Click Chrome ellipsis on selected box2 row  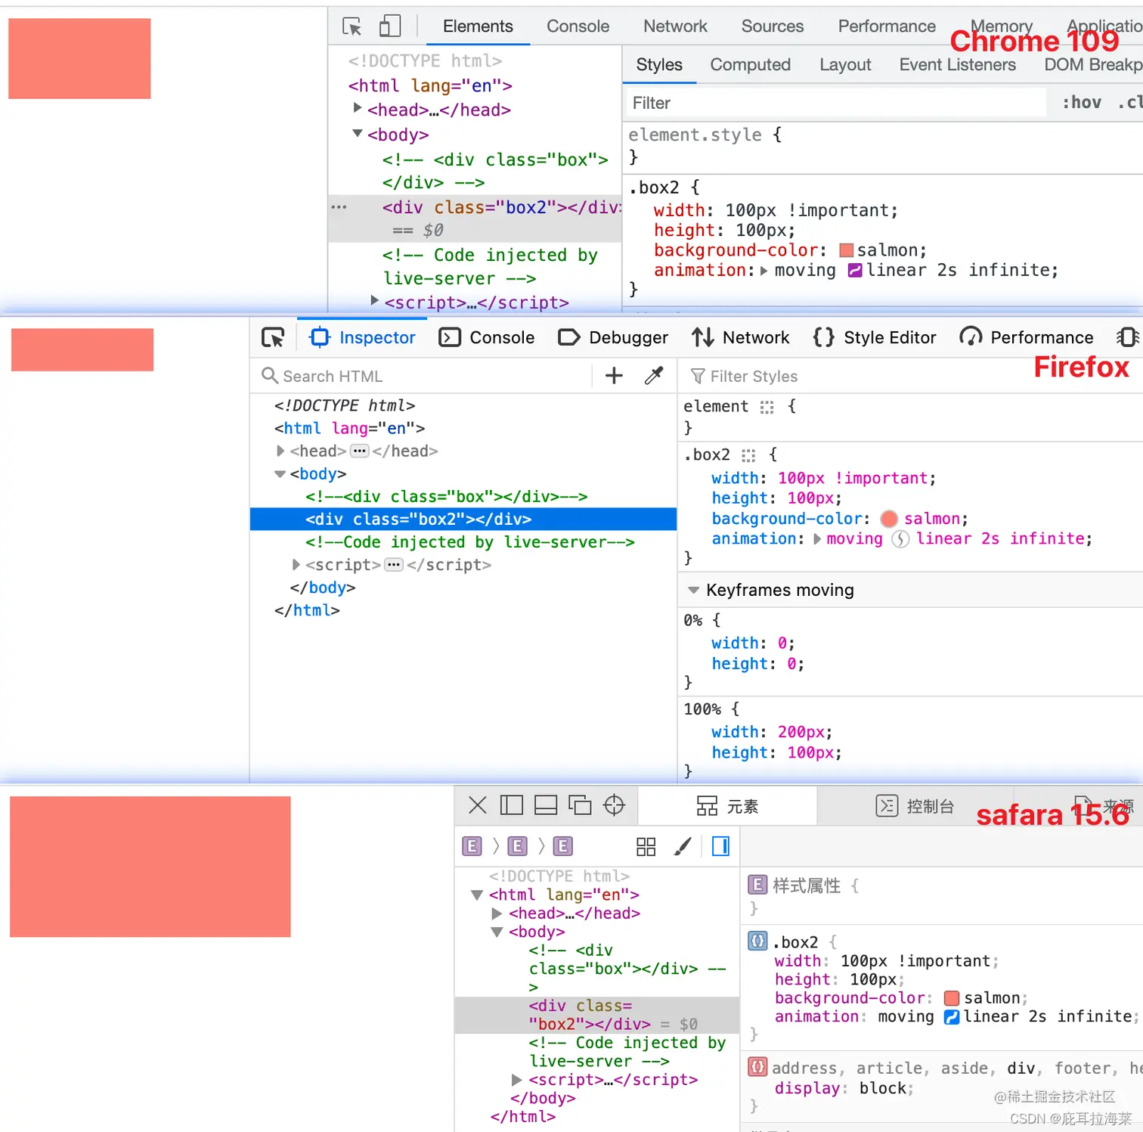tap(339, 207)
